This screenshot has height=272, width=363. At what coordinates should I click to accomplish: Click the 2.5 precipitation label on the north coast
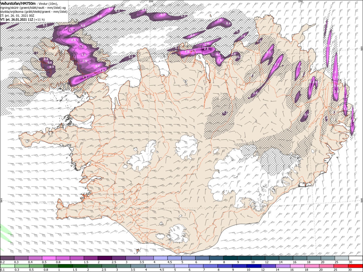pos(206,49)
